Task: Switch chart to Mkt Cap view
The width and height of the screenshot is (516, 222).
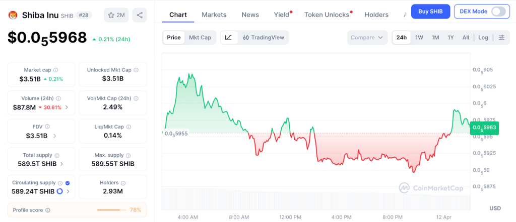Action: click(x=200, y=38)
